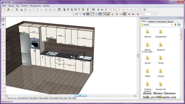Click the printer icon in the toolbar
The image size is (185, 104).
[x=21, y=10]
